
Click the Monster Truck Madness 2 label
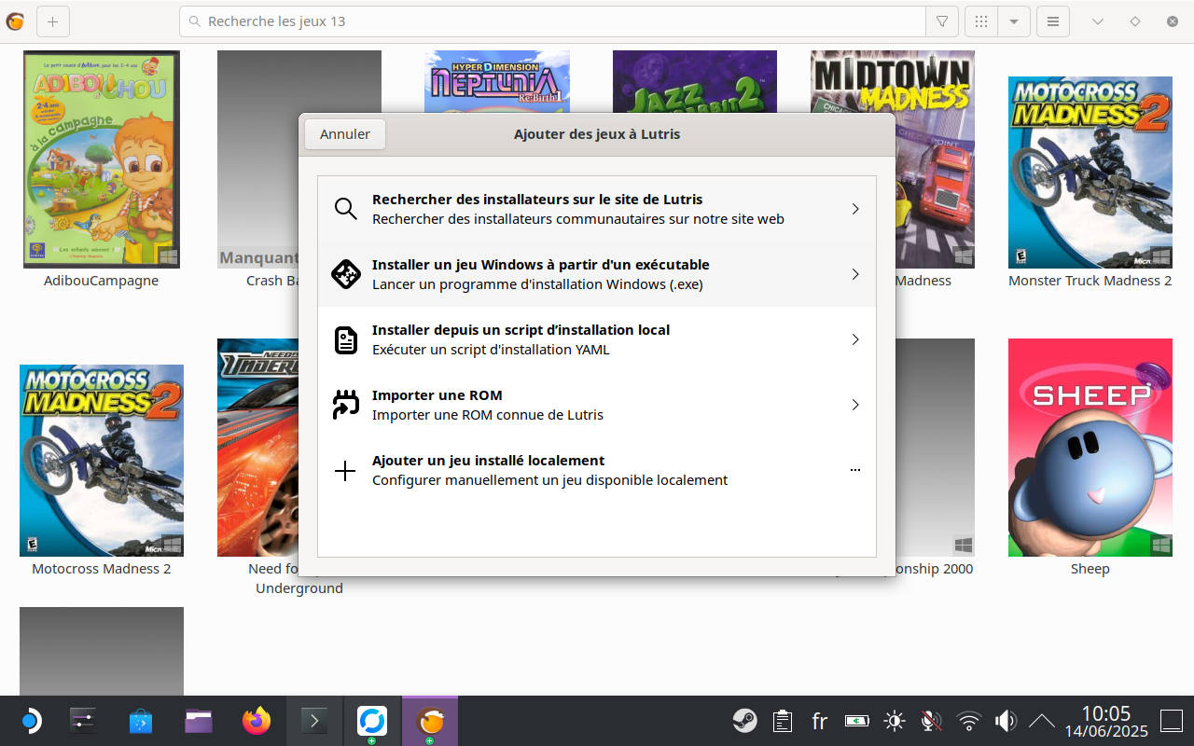[1090, 281]
